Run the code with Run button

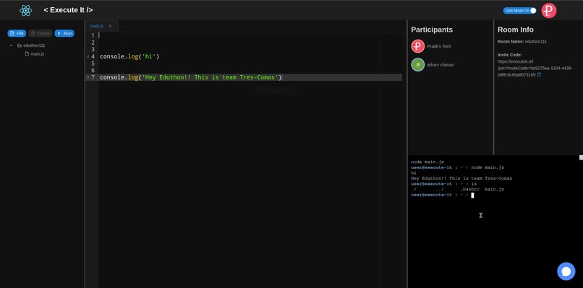(x=64, y=33)
